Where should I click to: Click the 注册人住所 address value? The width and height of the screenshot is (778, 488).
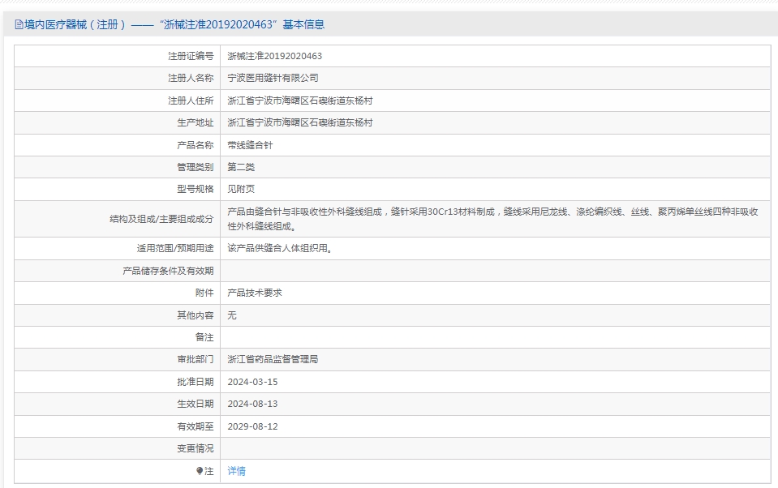299,101
